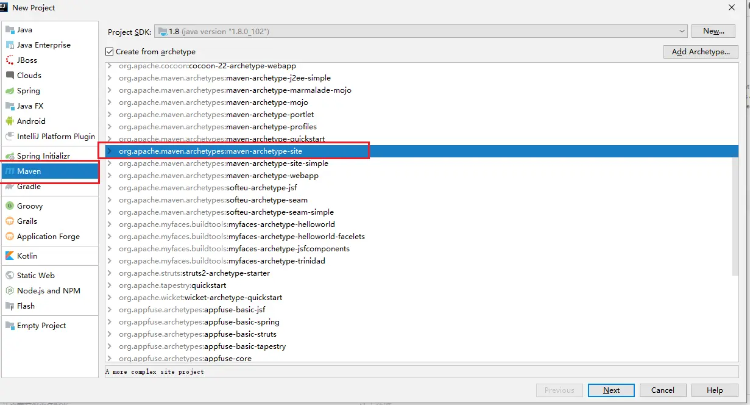Choose Java Enterprise project type label
The height and width of the screenshot is (405, 750).
click(44, 45)
